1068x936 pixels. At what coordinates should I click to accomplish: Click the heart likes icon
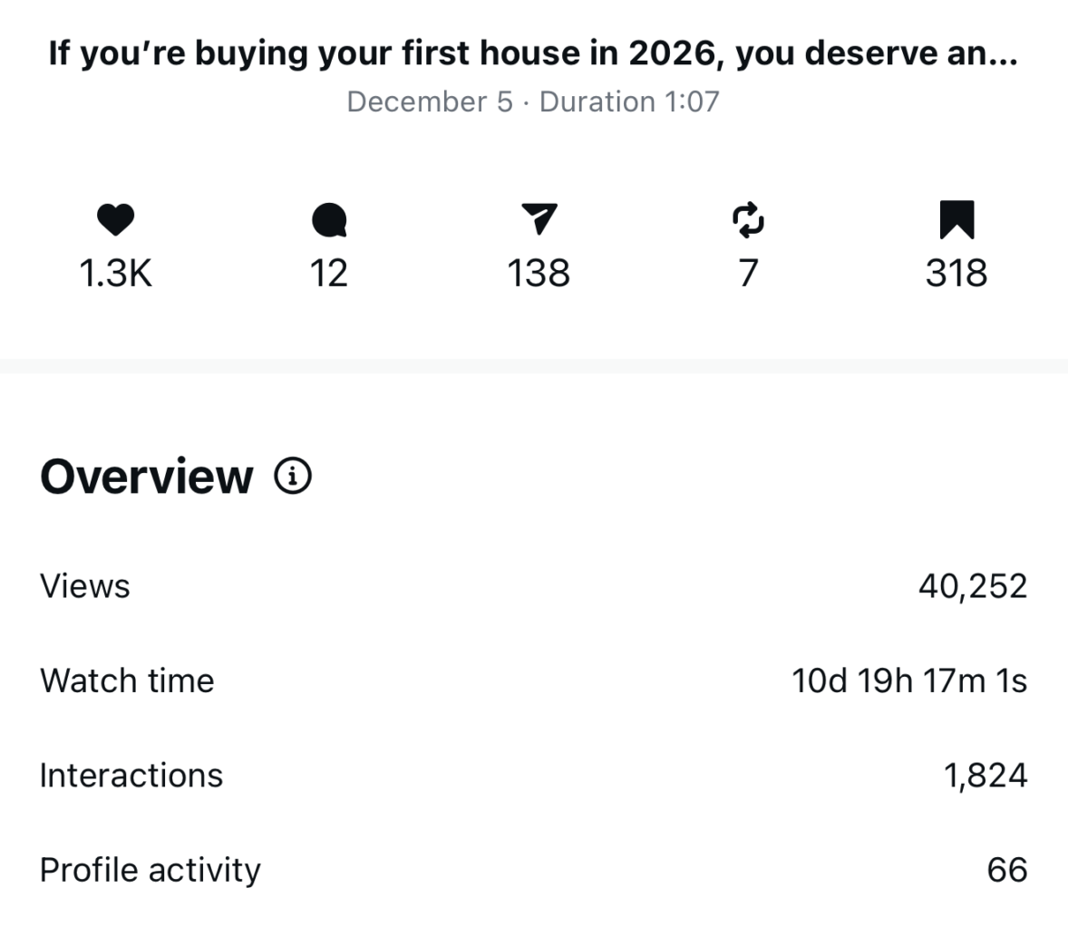pyautogui.click(x=115, y=219)
